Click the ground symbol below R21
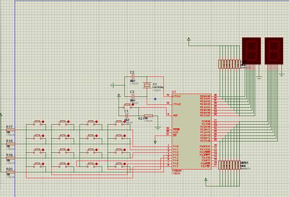Viewport: 289px width, 197px height. point(158,128)
